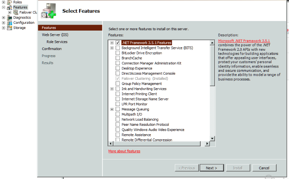The height and width of the screenshot is (179, 289).
Task: Expand the Diagnostics tree node
Action: click(x=4, y=17)
